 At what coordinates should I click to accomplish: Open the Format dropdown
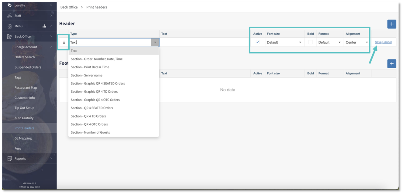[330, 43]
